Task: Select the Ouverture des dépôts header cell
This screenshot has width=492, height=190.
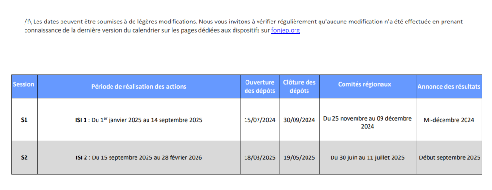Action: (260, 86)
